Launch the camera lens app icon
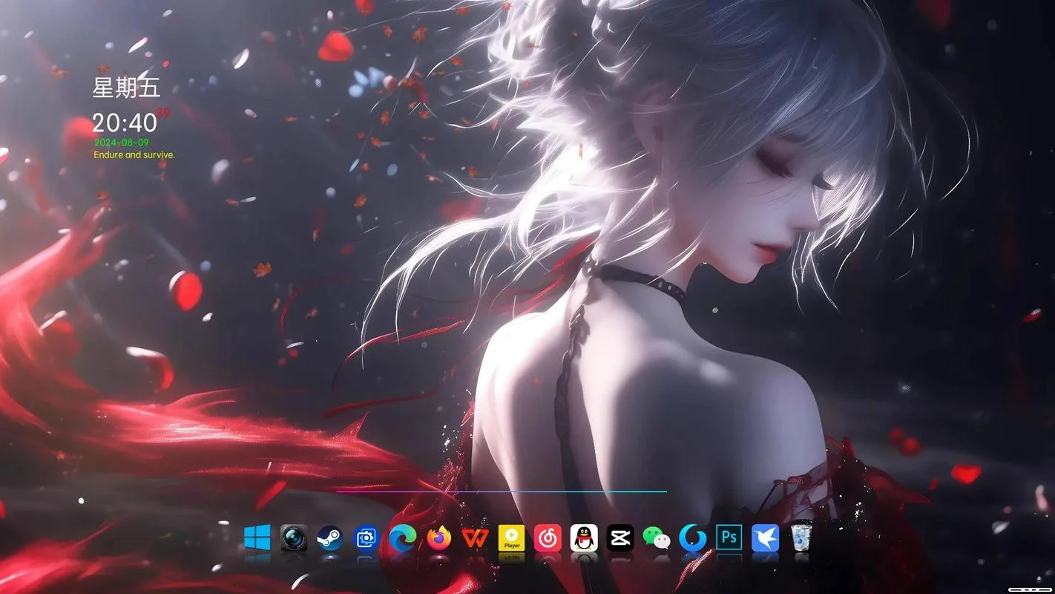 point(294,538)
